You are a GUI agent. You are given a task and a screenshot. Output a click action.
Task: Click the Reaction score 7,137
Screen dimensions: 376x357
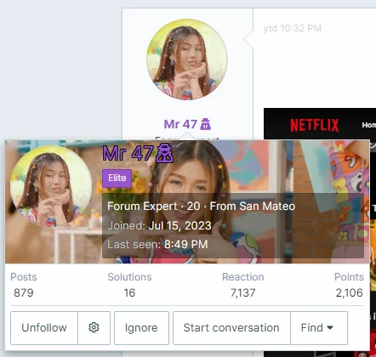coord(243,292)
